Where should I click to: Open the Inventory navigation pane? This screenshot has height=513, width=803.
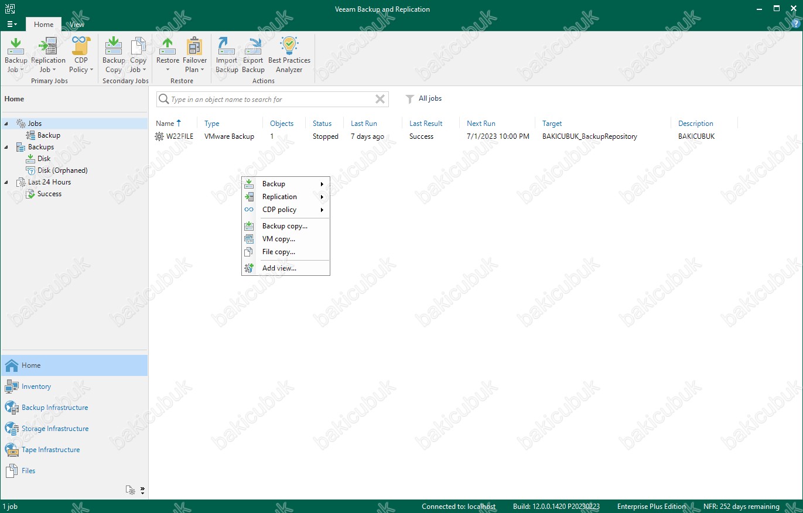pyautogui.click(x=74, y=387)
